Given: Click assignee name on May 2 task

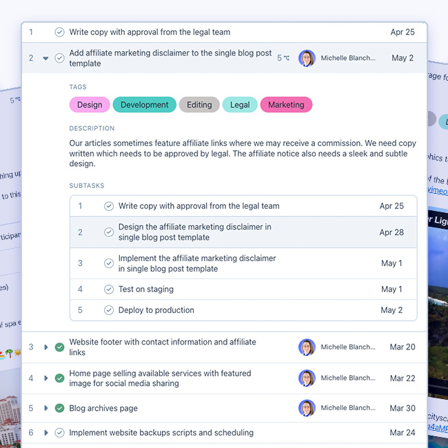Looking at the screenshot, I should [348, 58].
